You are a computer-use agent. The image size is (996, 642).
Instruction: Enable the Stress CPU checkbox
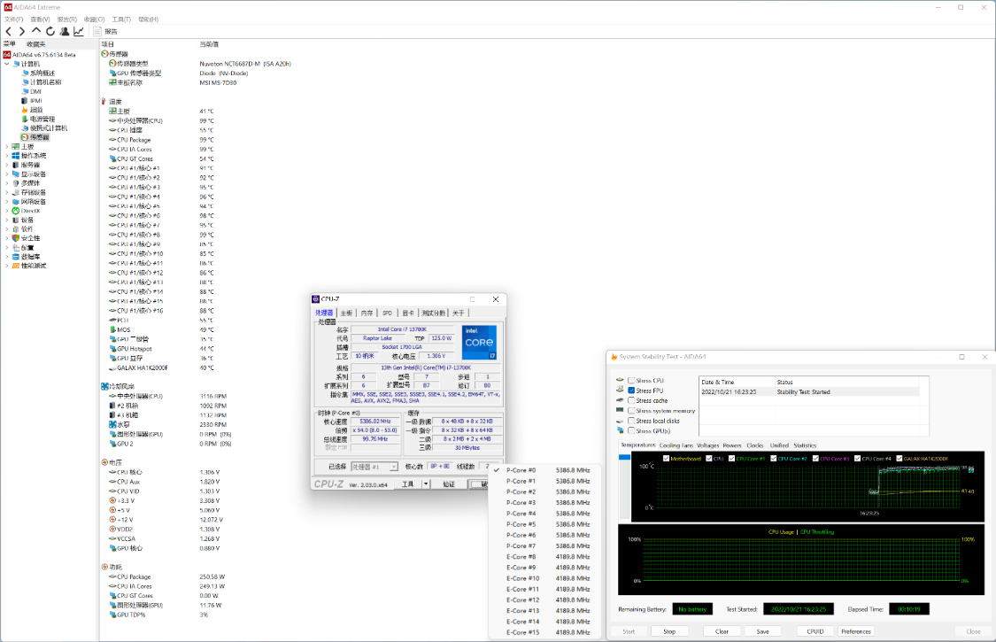[631, 381]
